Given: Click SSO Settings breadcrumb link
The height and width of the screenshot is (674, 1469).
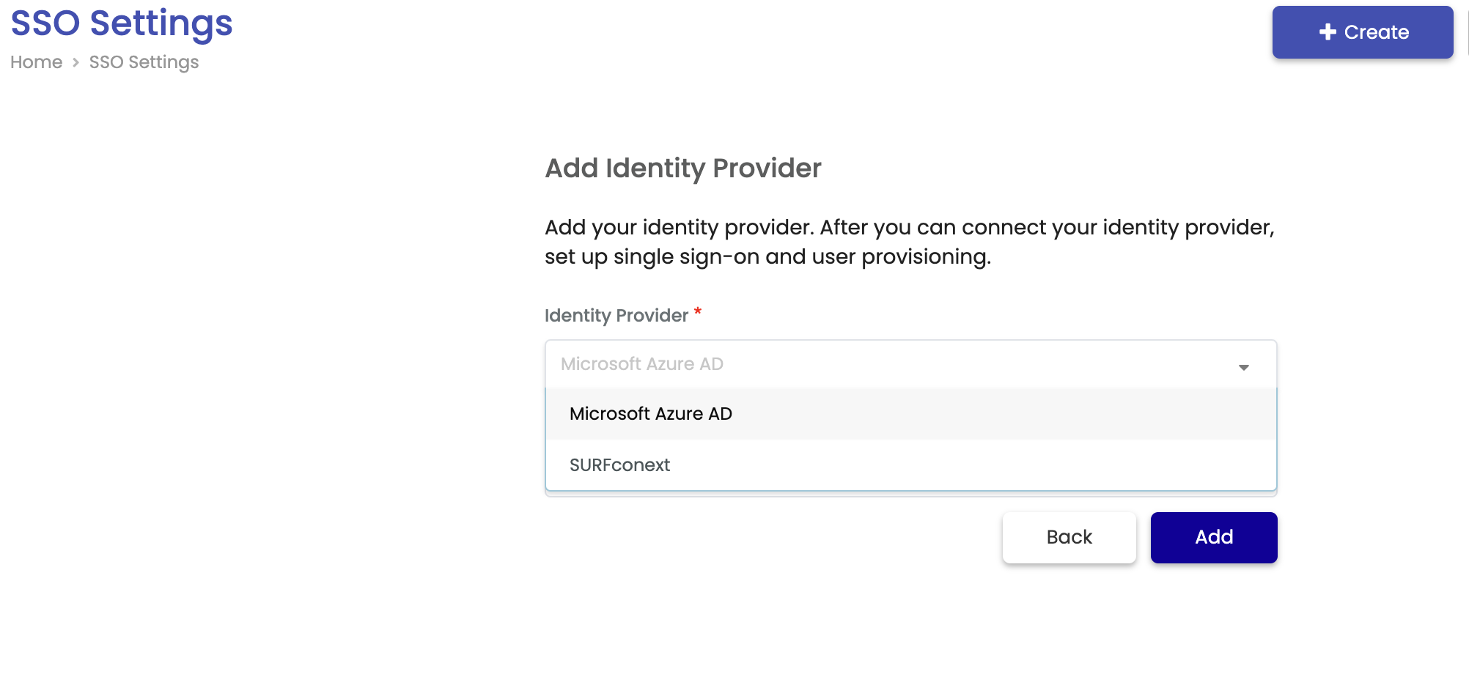Looking at the screenshot, I should pos(144,63).
